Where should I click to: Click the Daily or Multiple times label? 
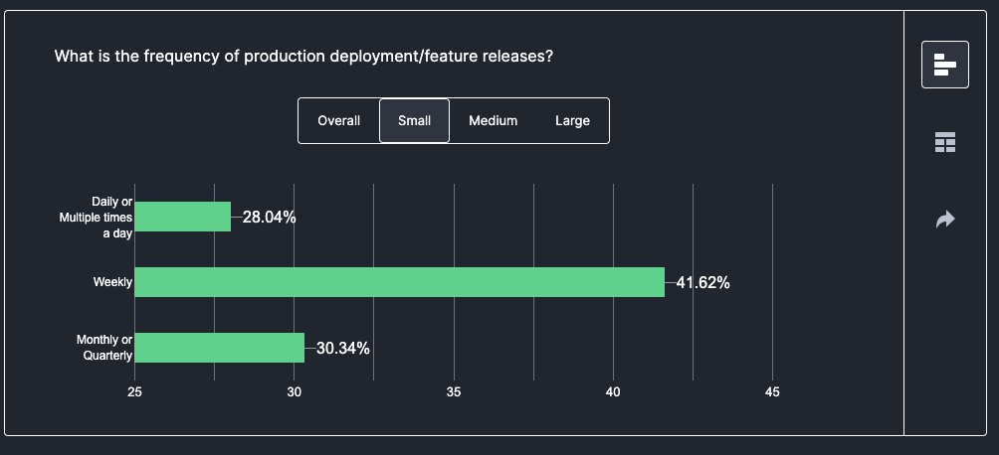click(x=96, y=217)
